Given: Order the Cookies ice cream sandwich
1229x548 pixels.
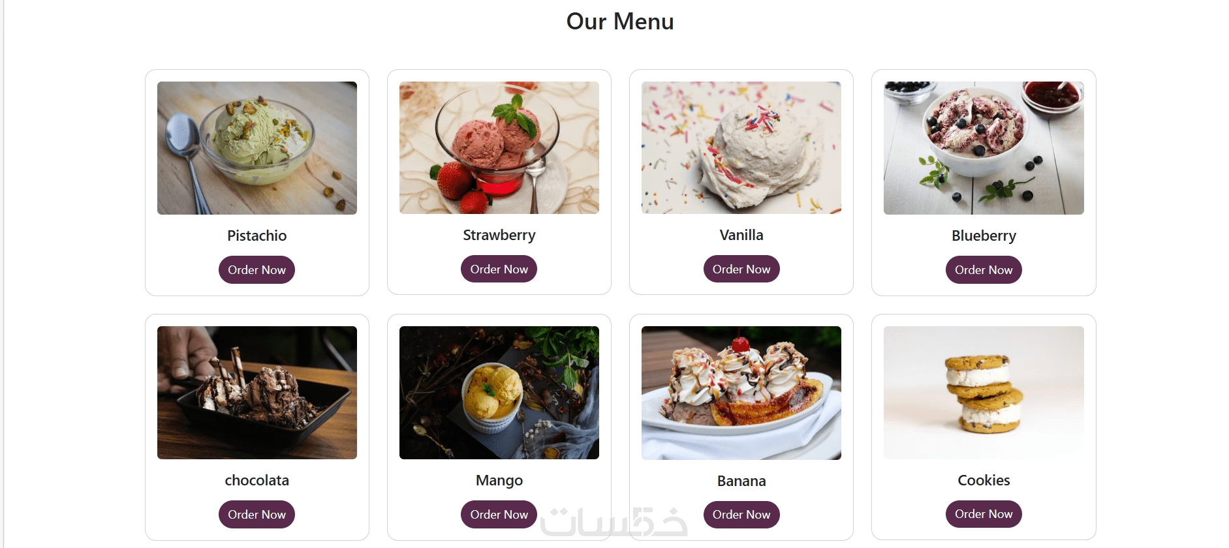Looking at the screenshot, I should click(x=984, y=514).
